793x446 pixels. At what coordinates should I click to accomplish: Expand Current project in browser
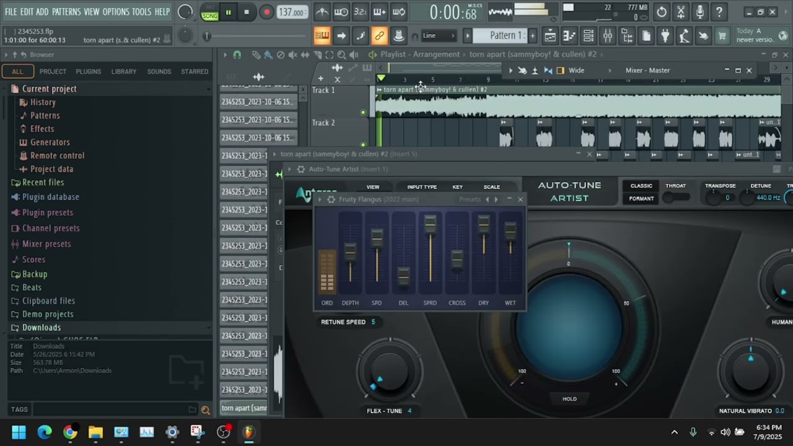coord(50,89)
